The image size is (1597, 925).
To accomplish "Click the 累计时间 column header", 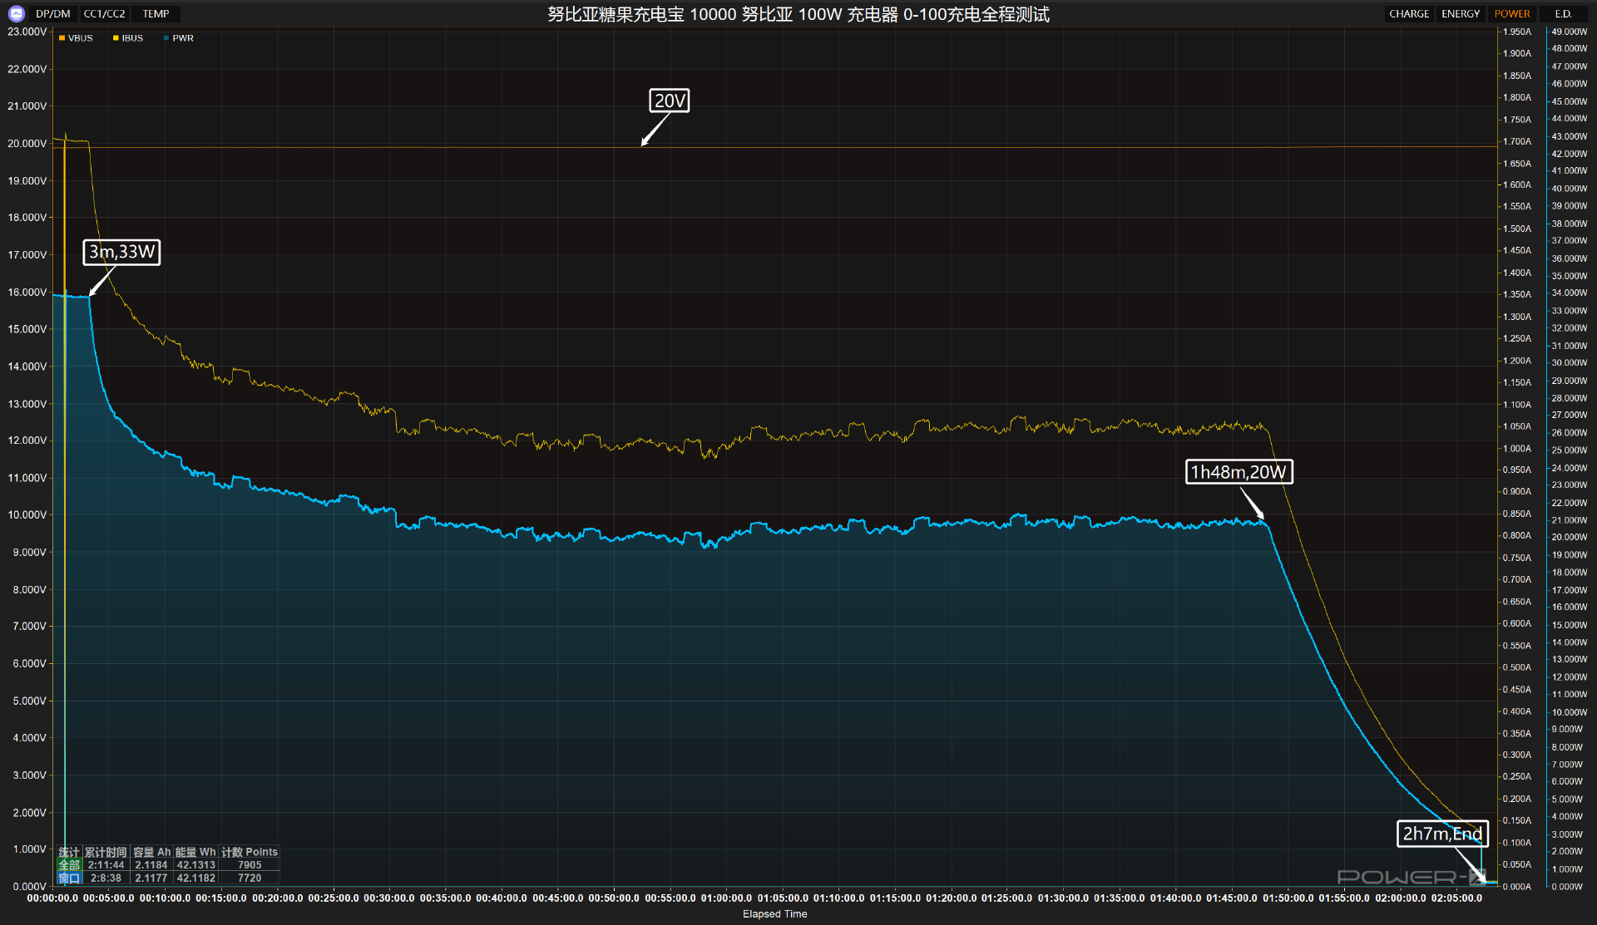I will point(106,852).
